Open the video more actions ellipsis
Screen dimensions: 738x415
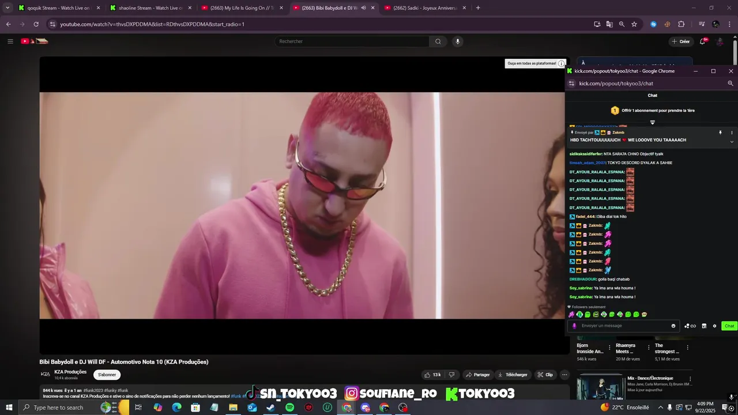pyautogui.click(x=564, y=375)
